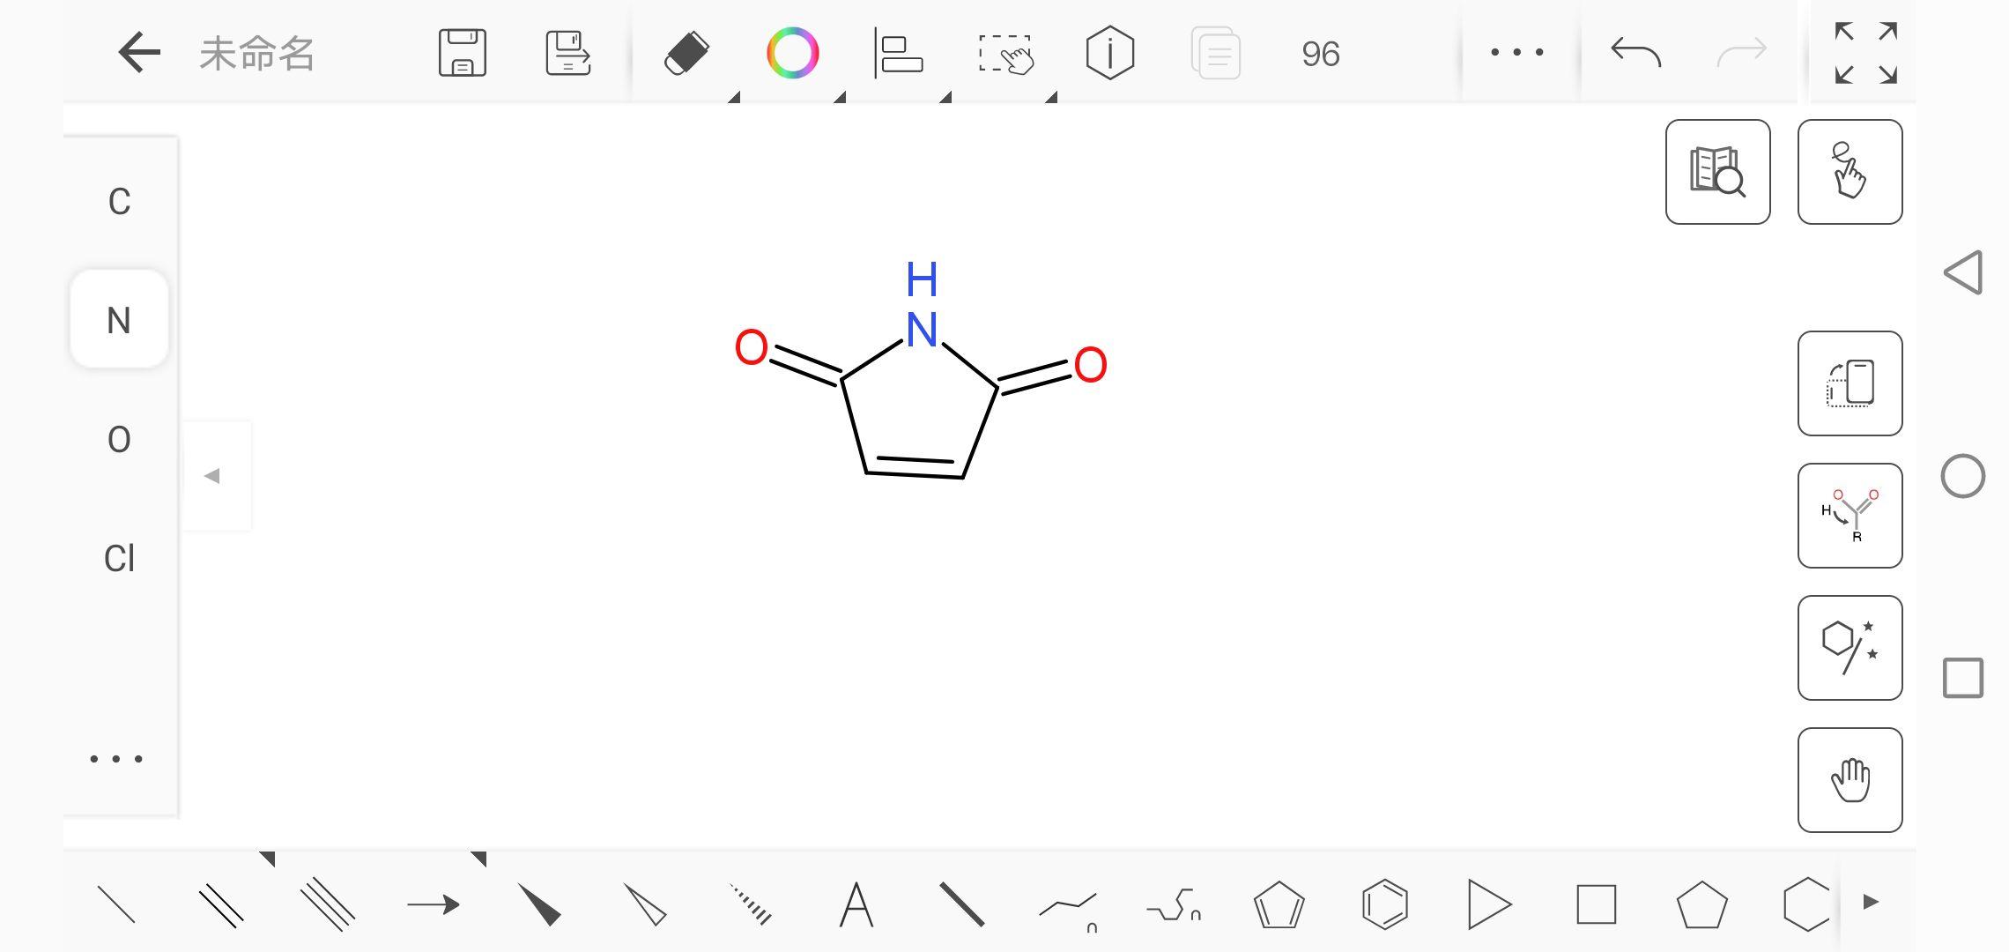The height and width of the screenshot is (952, 2009).
Task: Expand more ring templates arrow
Action: (1871, 902)
